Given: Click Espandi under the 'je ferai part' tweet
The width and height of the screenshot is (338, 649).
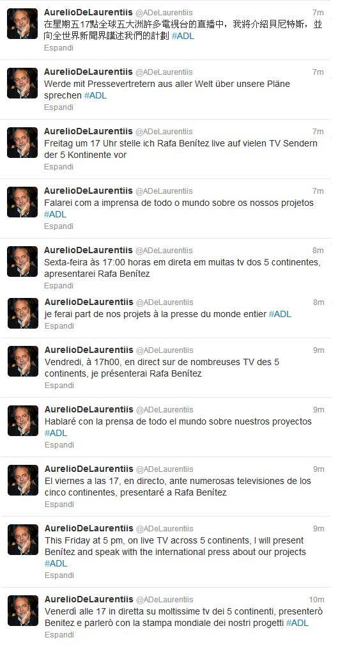Looking at the screenshot, I should click(59, 325).
